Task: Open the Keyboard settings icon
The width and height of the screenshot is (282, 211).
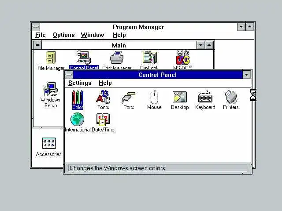Action: tap(205, 100)
